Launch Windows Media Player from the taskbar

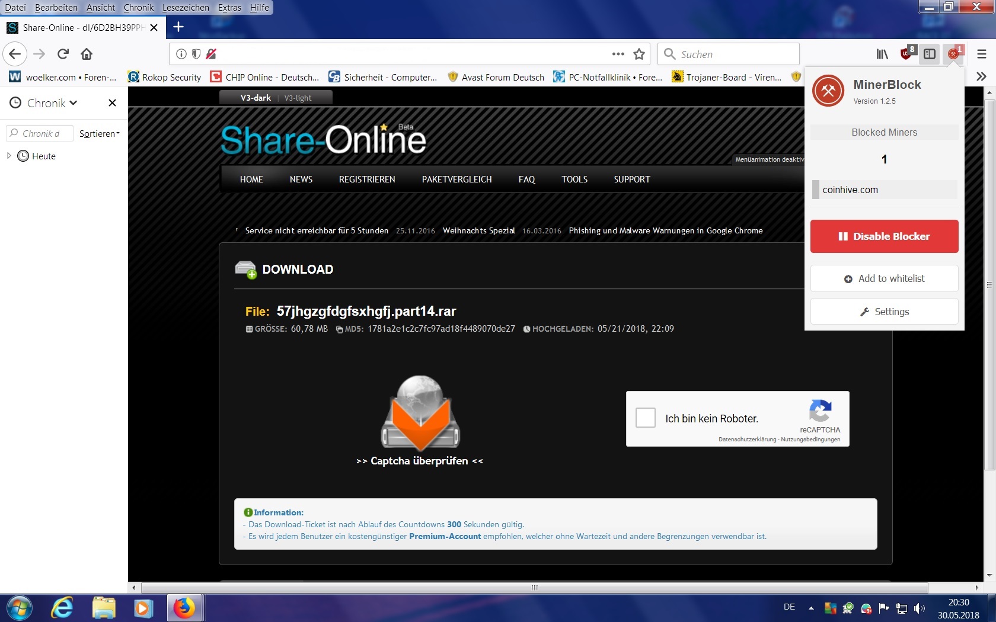tap(143, 608)
